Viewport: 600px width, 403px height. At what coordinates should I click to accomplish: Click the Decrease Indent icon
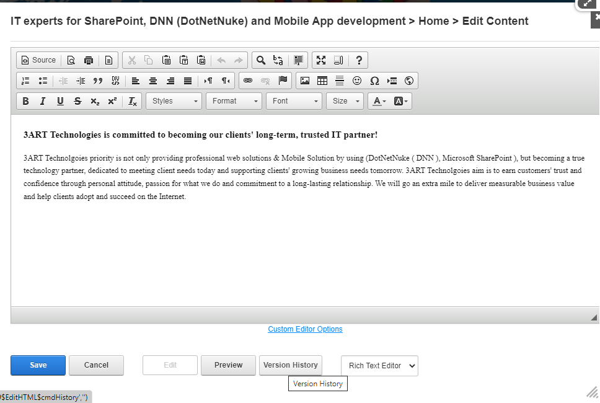point(63,81)
